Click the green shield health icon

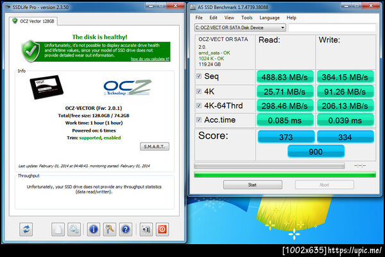click(31, 51)
